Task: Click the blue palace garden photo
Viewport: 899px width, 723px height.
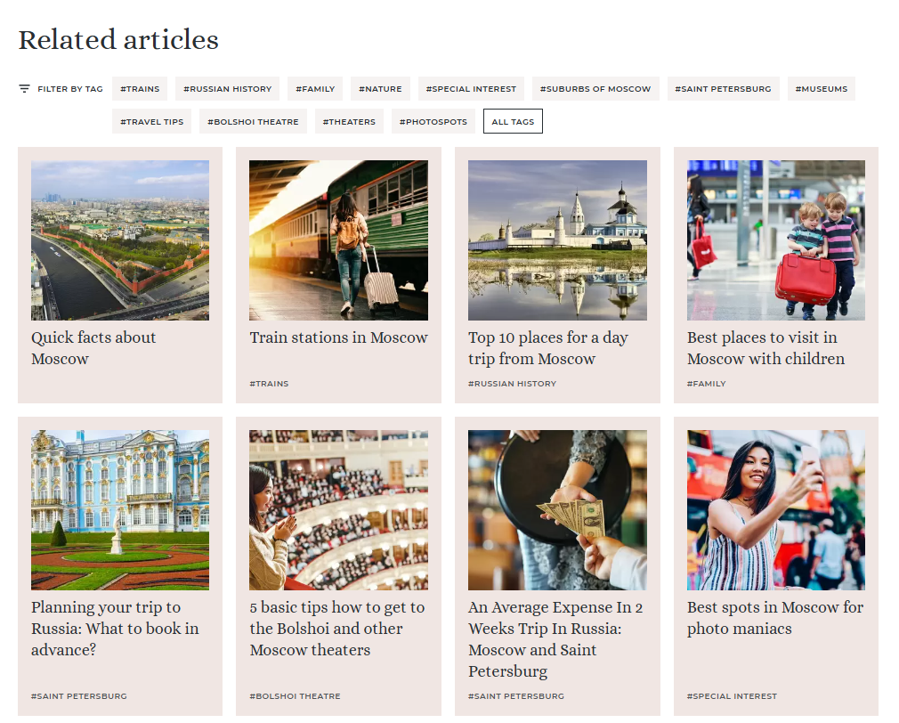Action: tap(120, 510)
